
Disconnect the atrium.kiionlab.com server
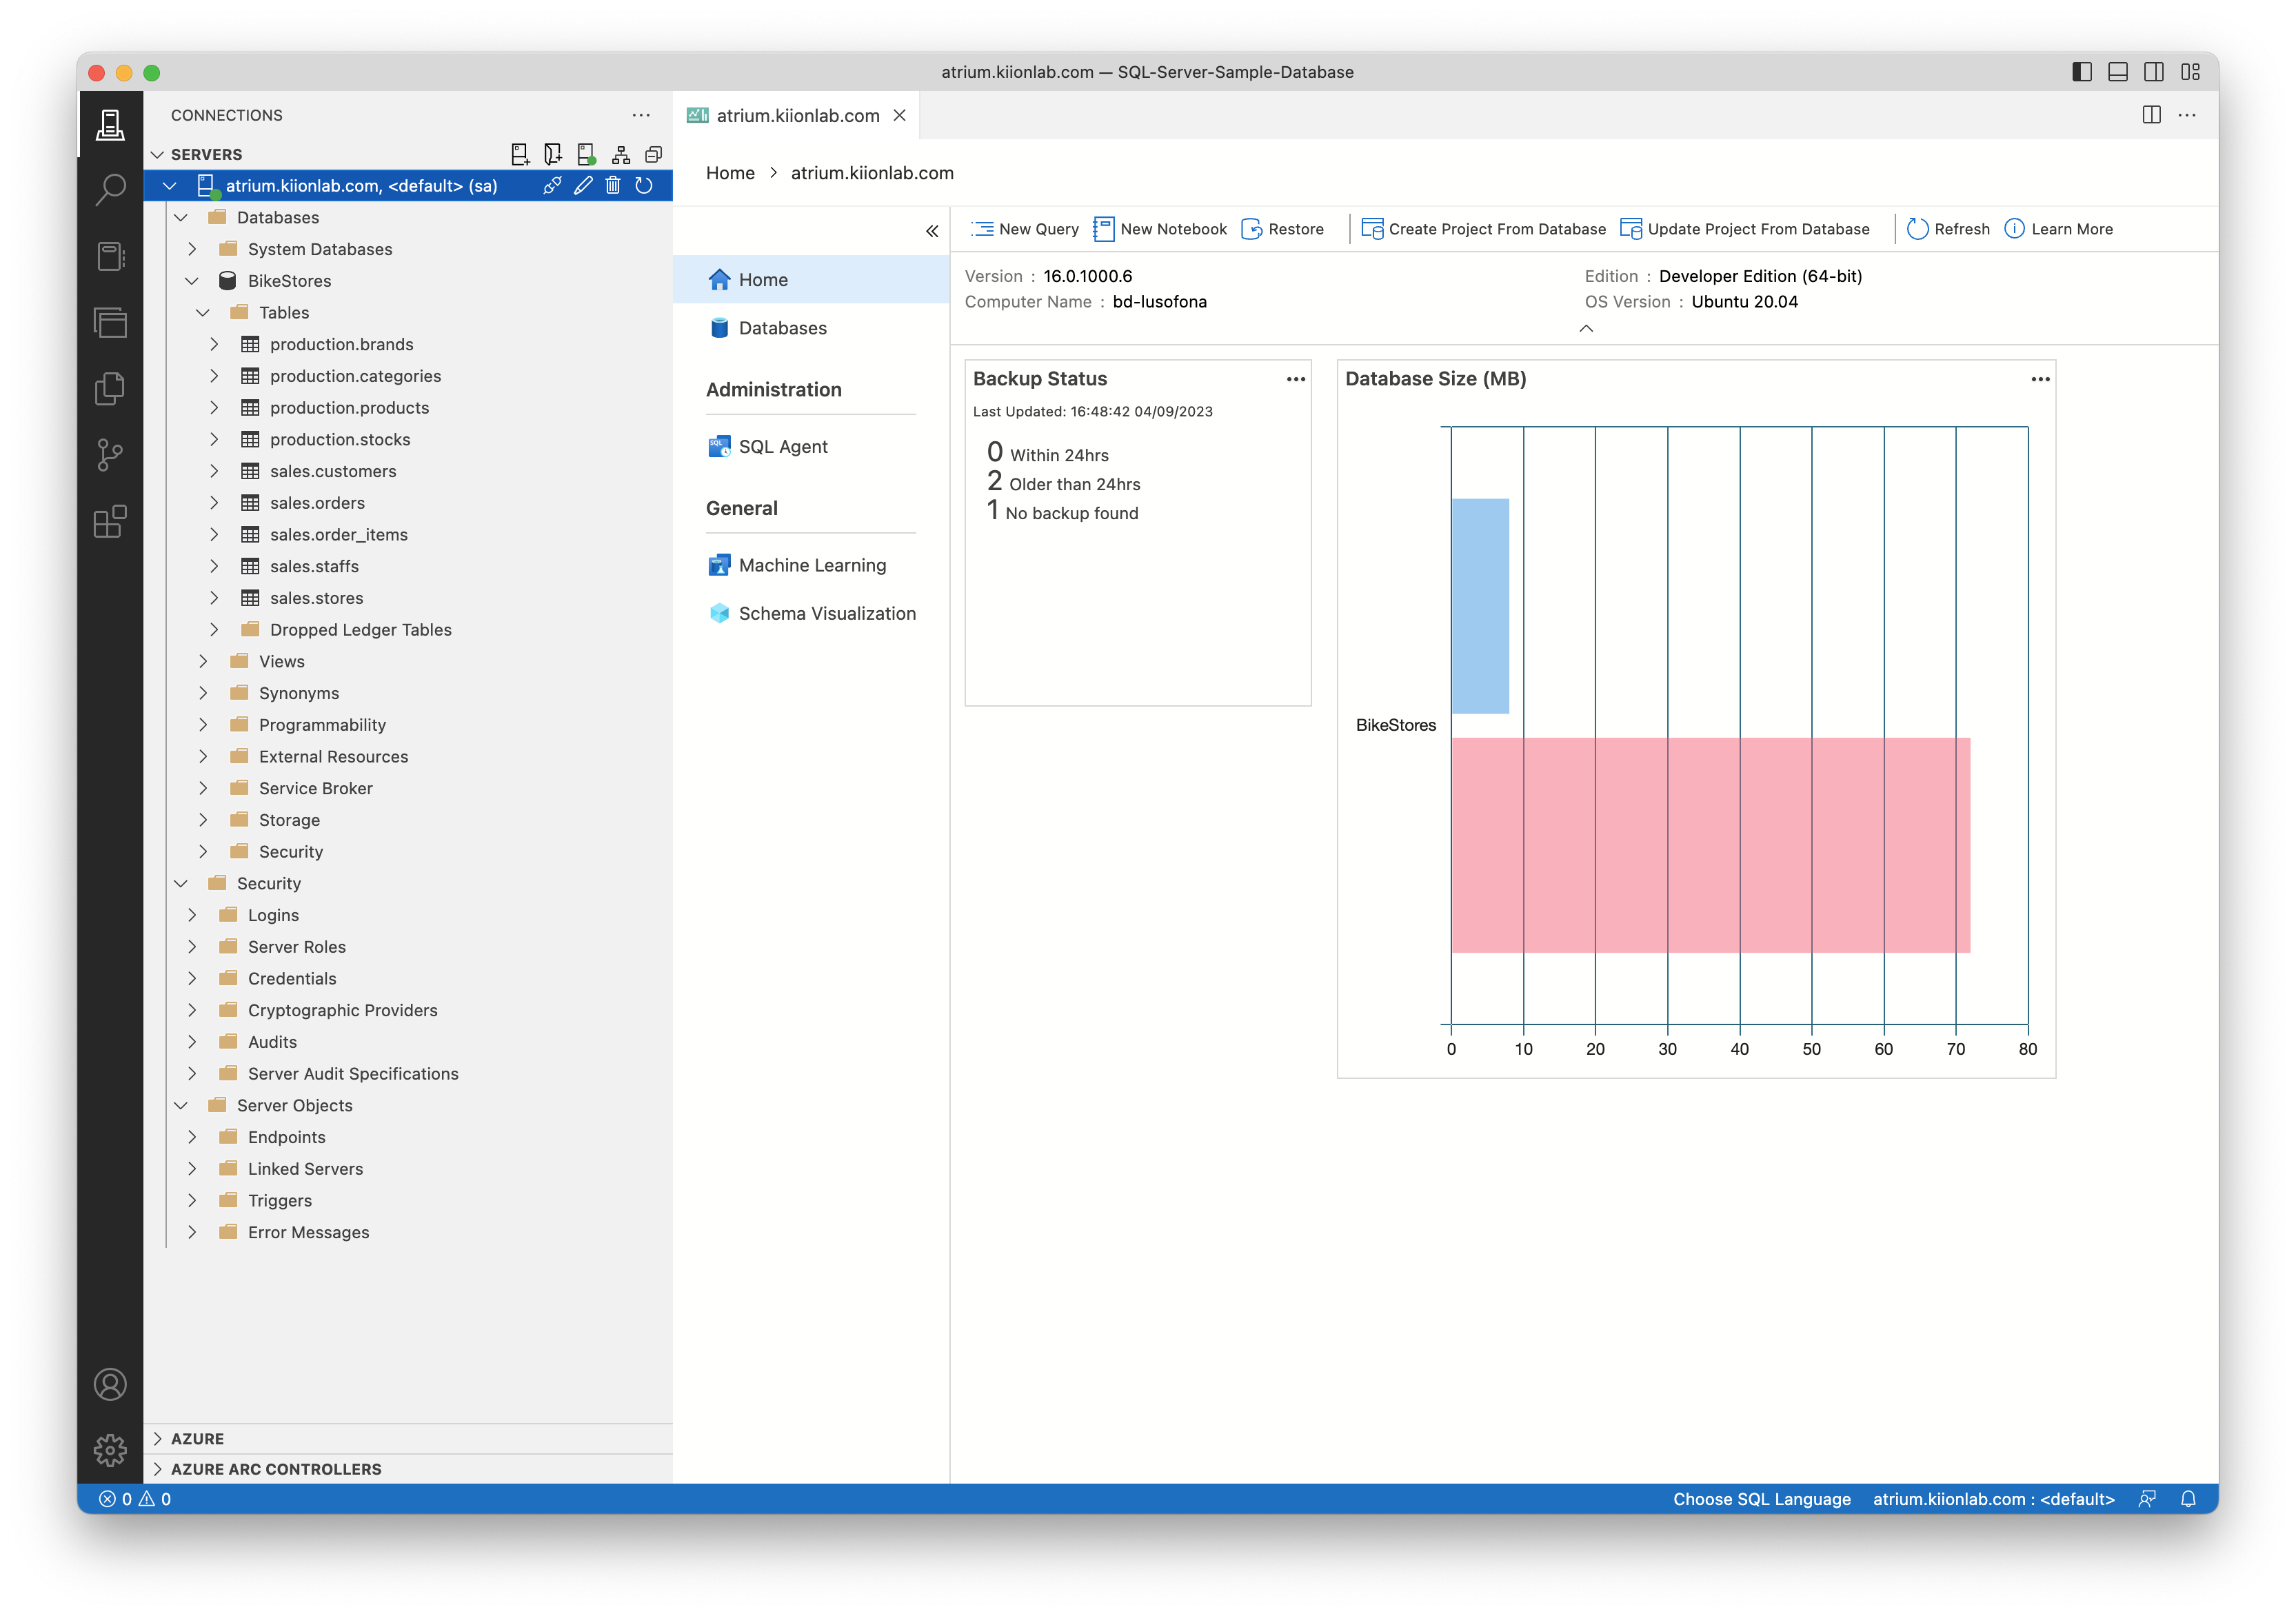[552, 185]
